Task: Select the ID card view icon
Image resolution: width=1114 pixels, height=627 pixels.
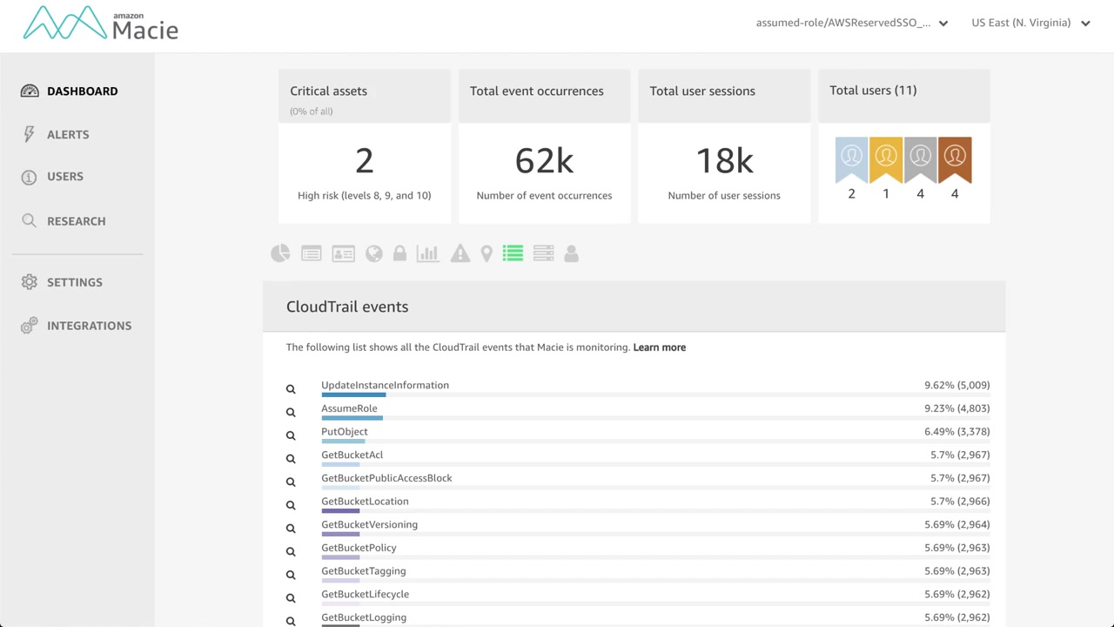Action: click(344, 253)
